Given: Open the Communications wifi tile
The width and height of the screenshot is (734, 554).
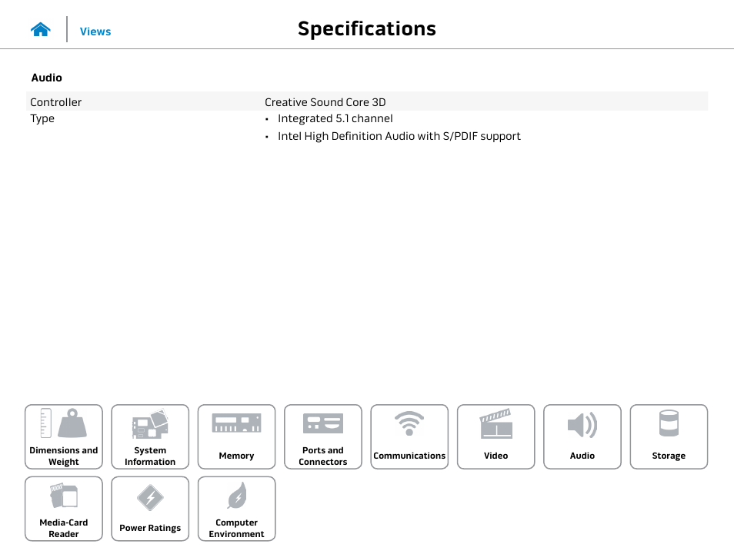Looking at the screenshot, I should point(409,436).
